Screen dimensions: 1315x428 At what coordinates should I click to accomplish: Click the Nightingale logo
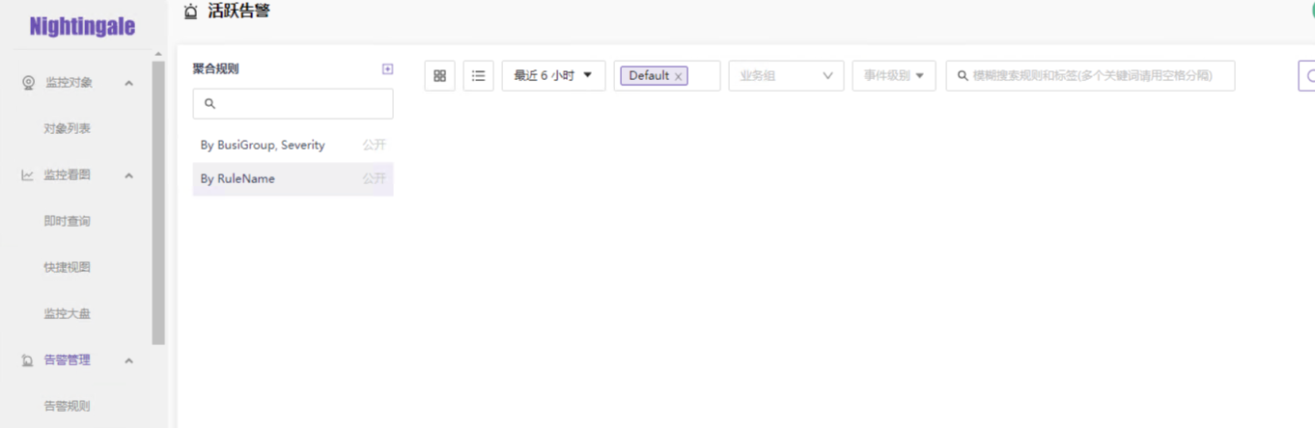(x=82, y=26)
